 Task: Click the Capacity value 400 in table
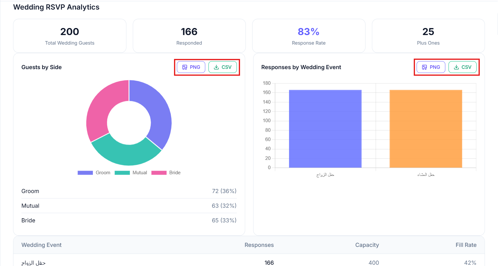click(374, 263)
